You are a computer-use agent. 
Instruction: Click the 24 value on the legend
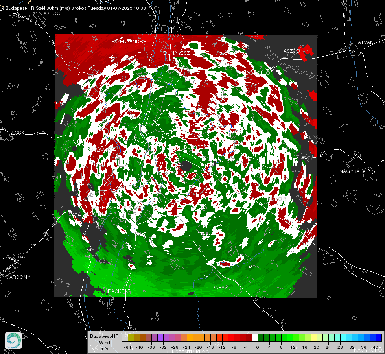pos(328,347)
